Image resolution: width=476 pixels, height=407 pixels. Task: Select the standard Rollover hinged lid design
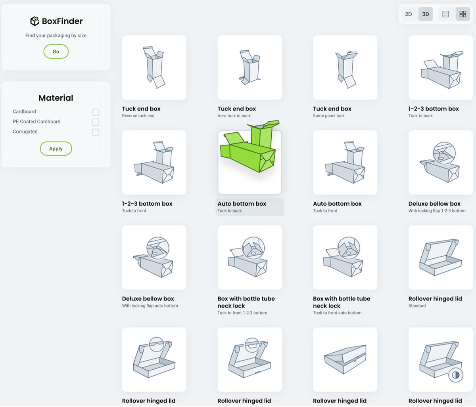tap(440, 258)
